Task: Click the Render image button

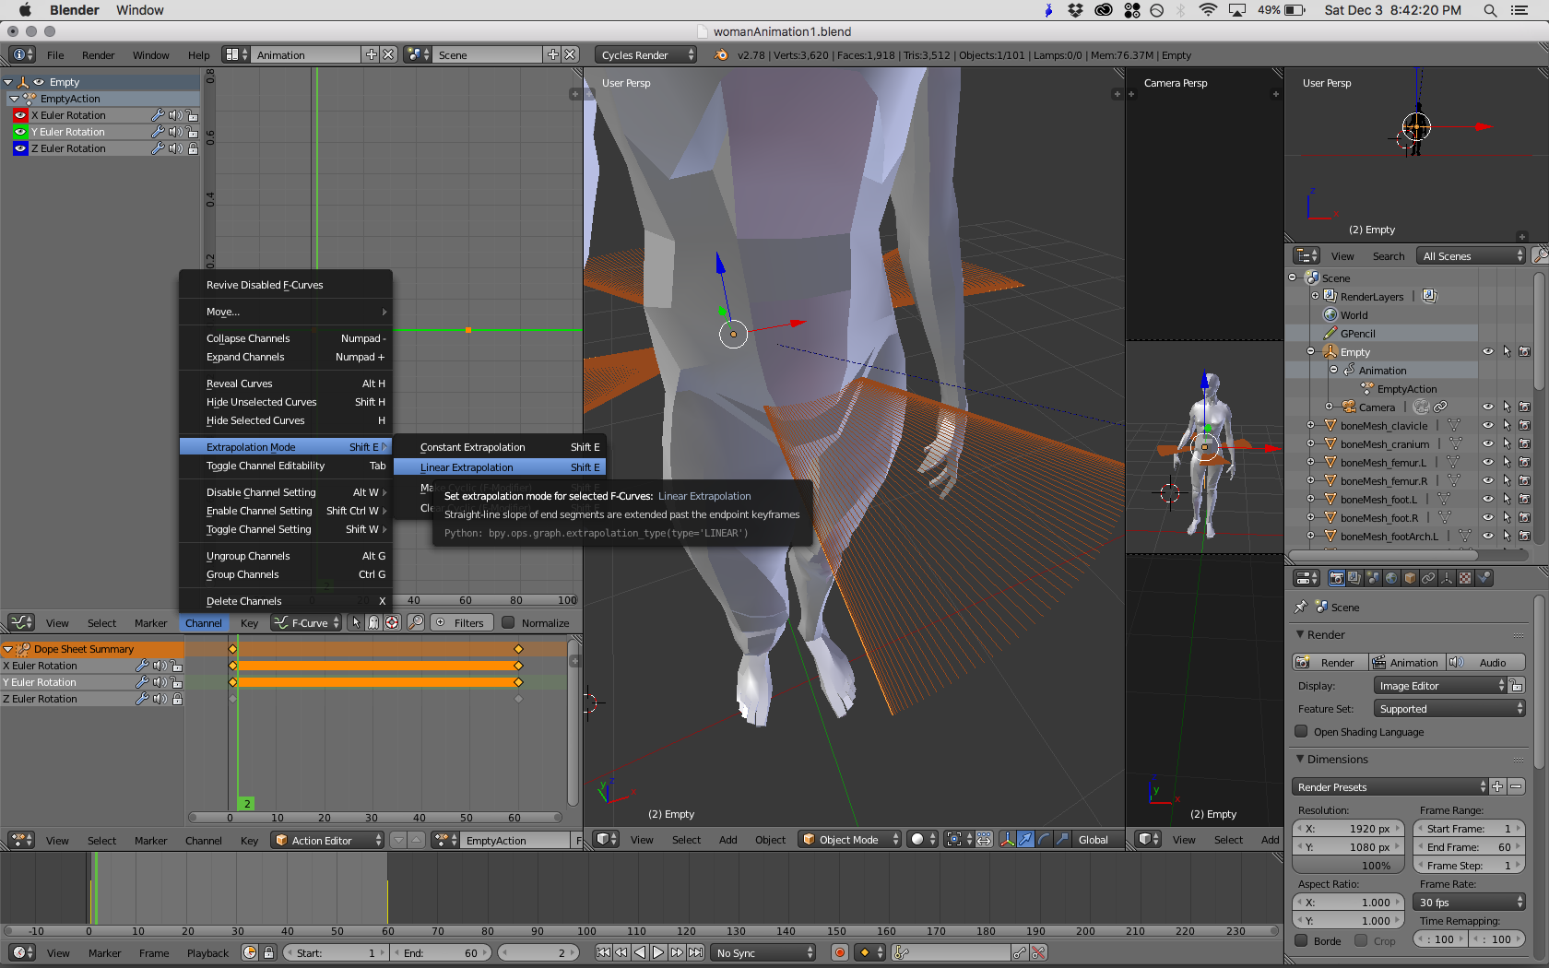Action: tap(1330, 663)
